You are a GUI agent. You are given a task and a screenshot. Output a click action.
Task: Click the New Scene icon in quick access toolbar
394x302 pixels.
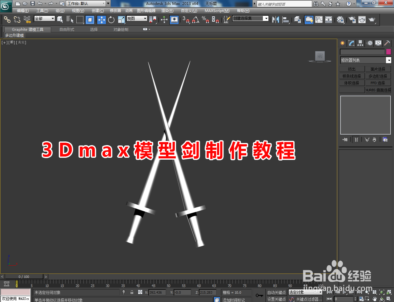coord(18,4)
